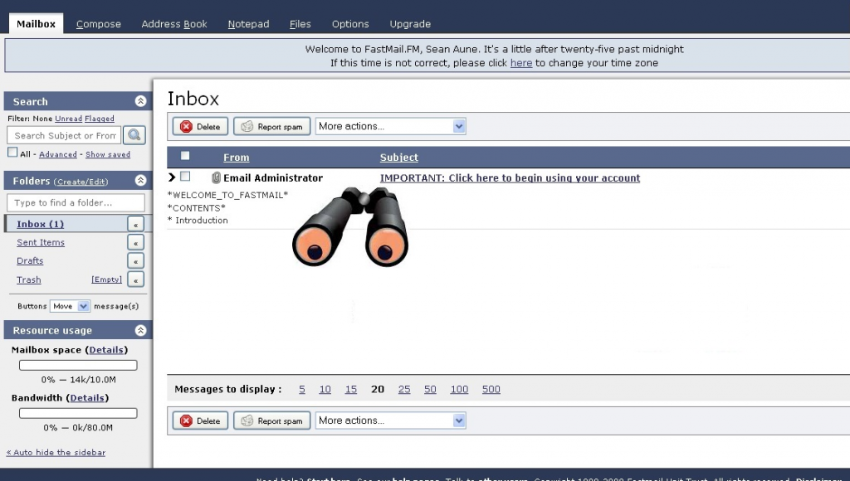Toggle the select-all checkbox in the message header

(x=185, y=156)
